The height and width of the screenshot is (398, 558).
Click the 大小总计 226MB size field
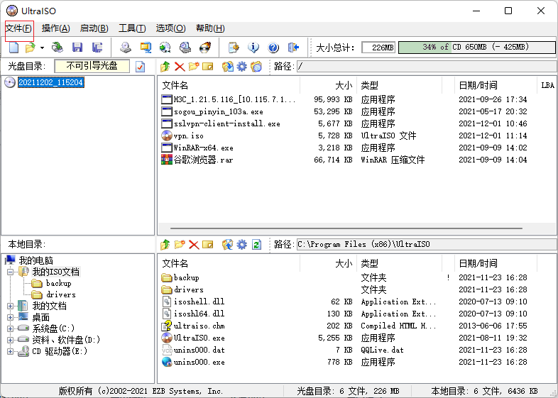coord(378,48)
